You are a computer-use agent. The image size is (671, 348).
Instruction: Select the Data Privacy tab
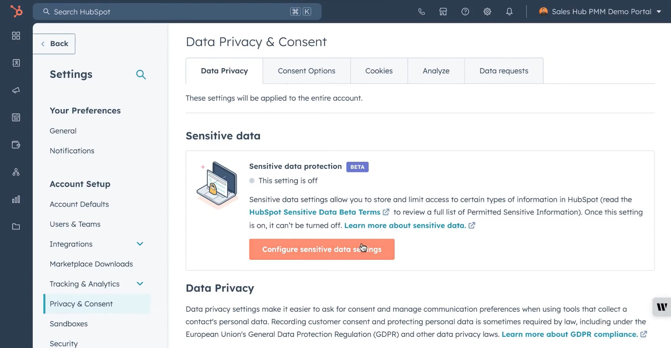[224, 71]
